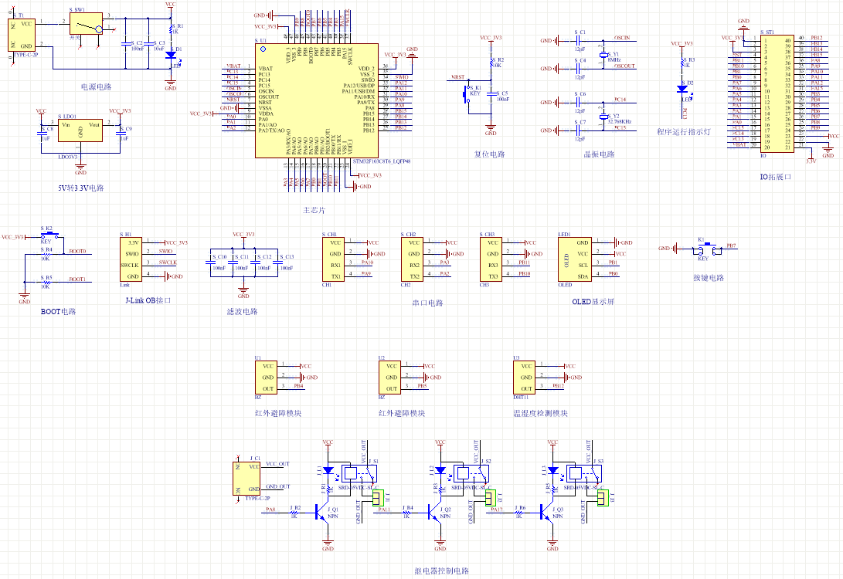The width and height of the screenshot is (843, 579).
Task: Select the S_SW1 power switch symbol
Action: pos(86,24)
